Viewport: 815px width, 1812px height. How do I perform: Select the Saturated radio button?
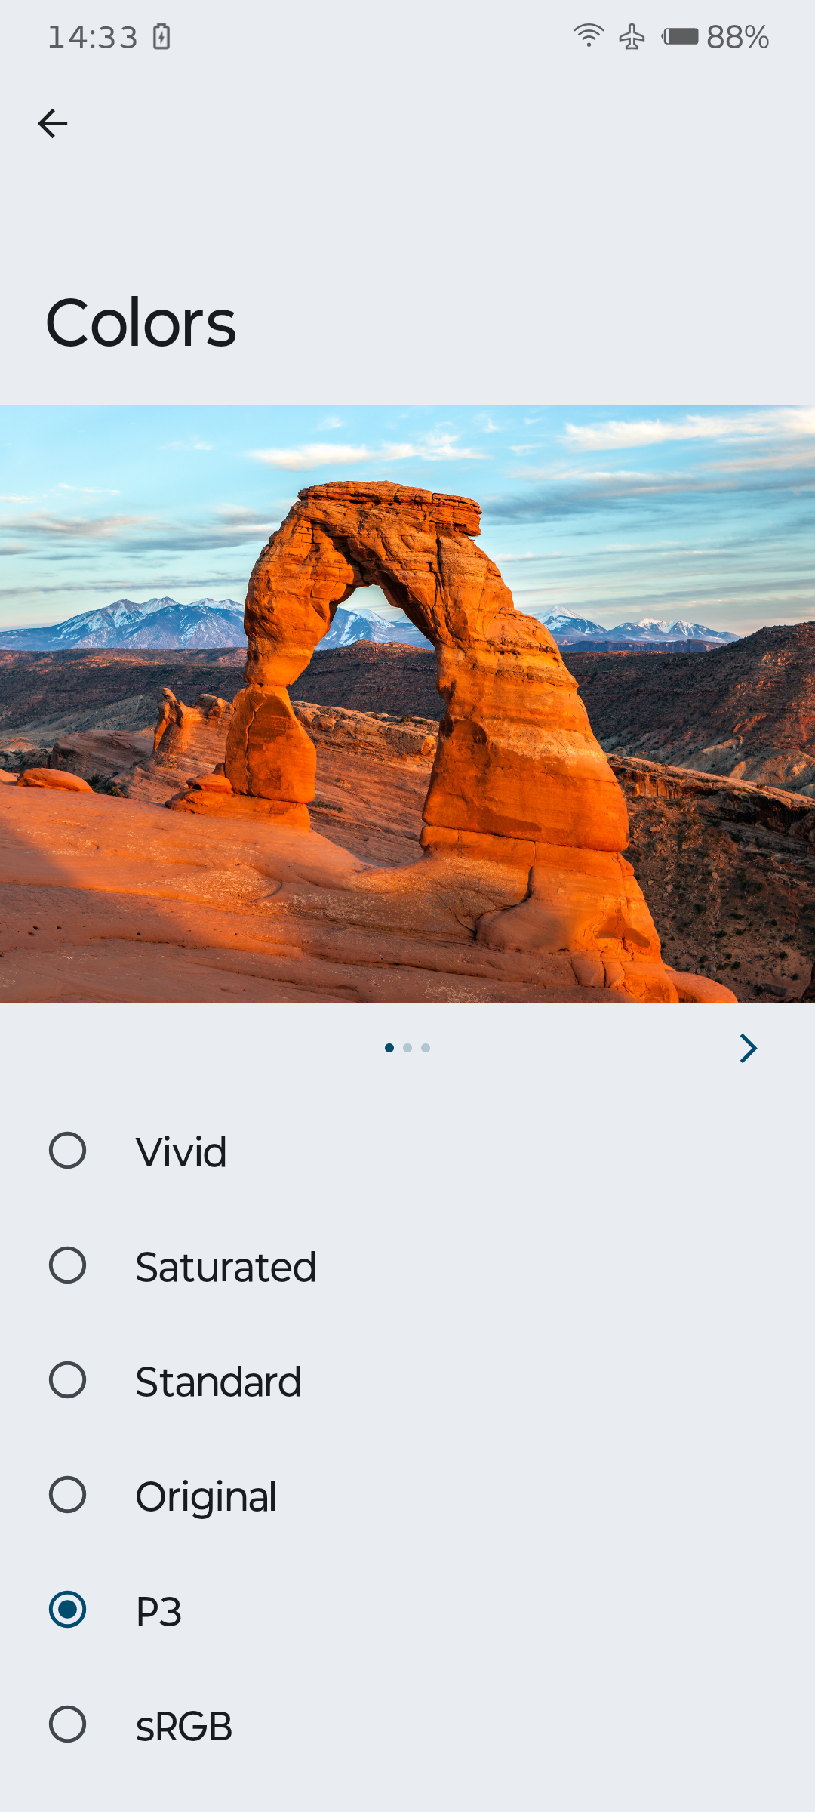67,1265
